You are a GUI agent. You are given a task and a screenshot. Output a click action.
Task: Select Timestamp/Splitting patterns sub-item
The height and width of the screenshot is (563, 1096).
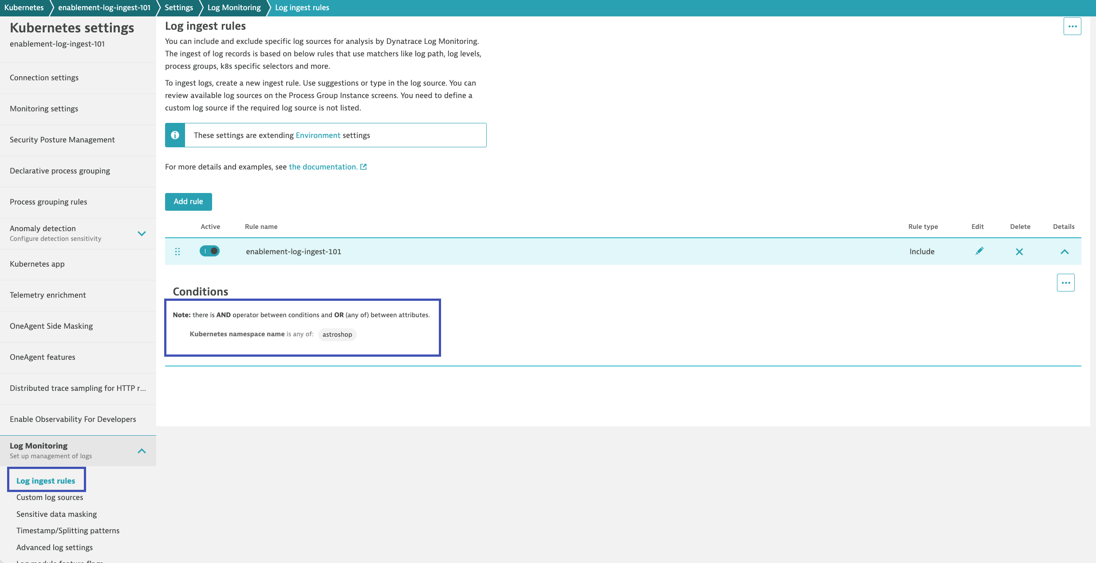click(x=68, y=531)
